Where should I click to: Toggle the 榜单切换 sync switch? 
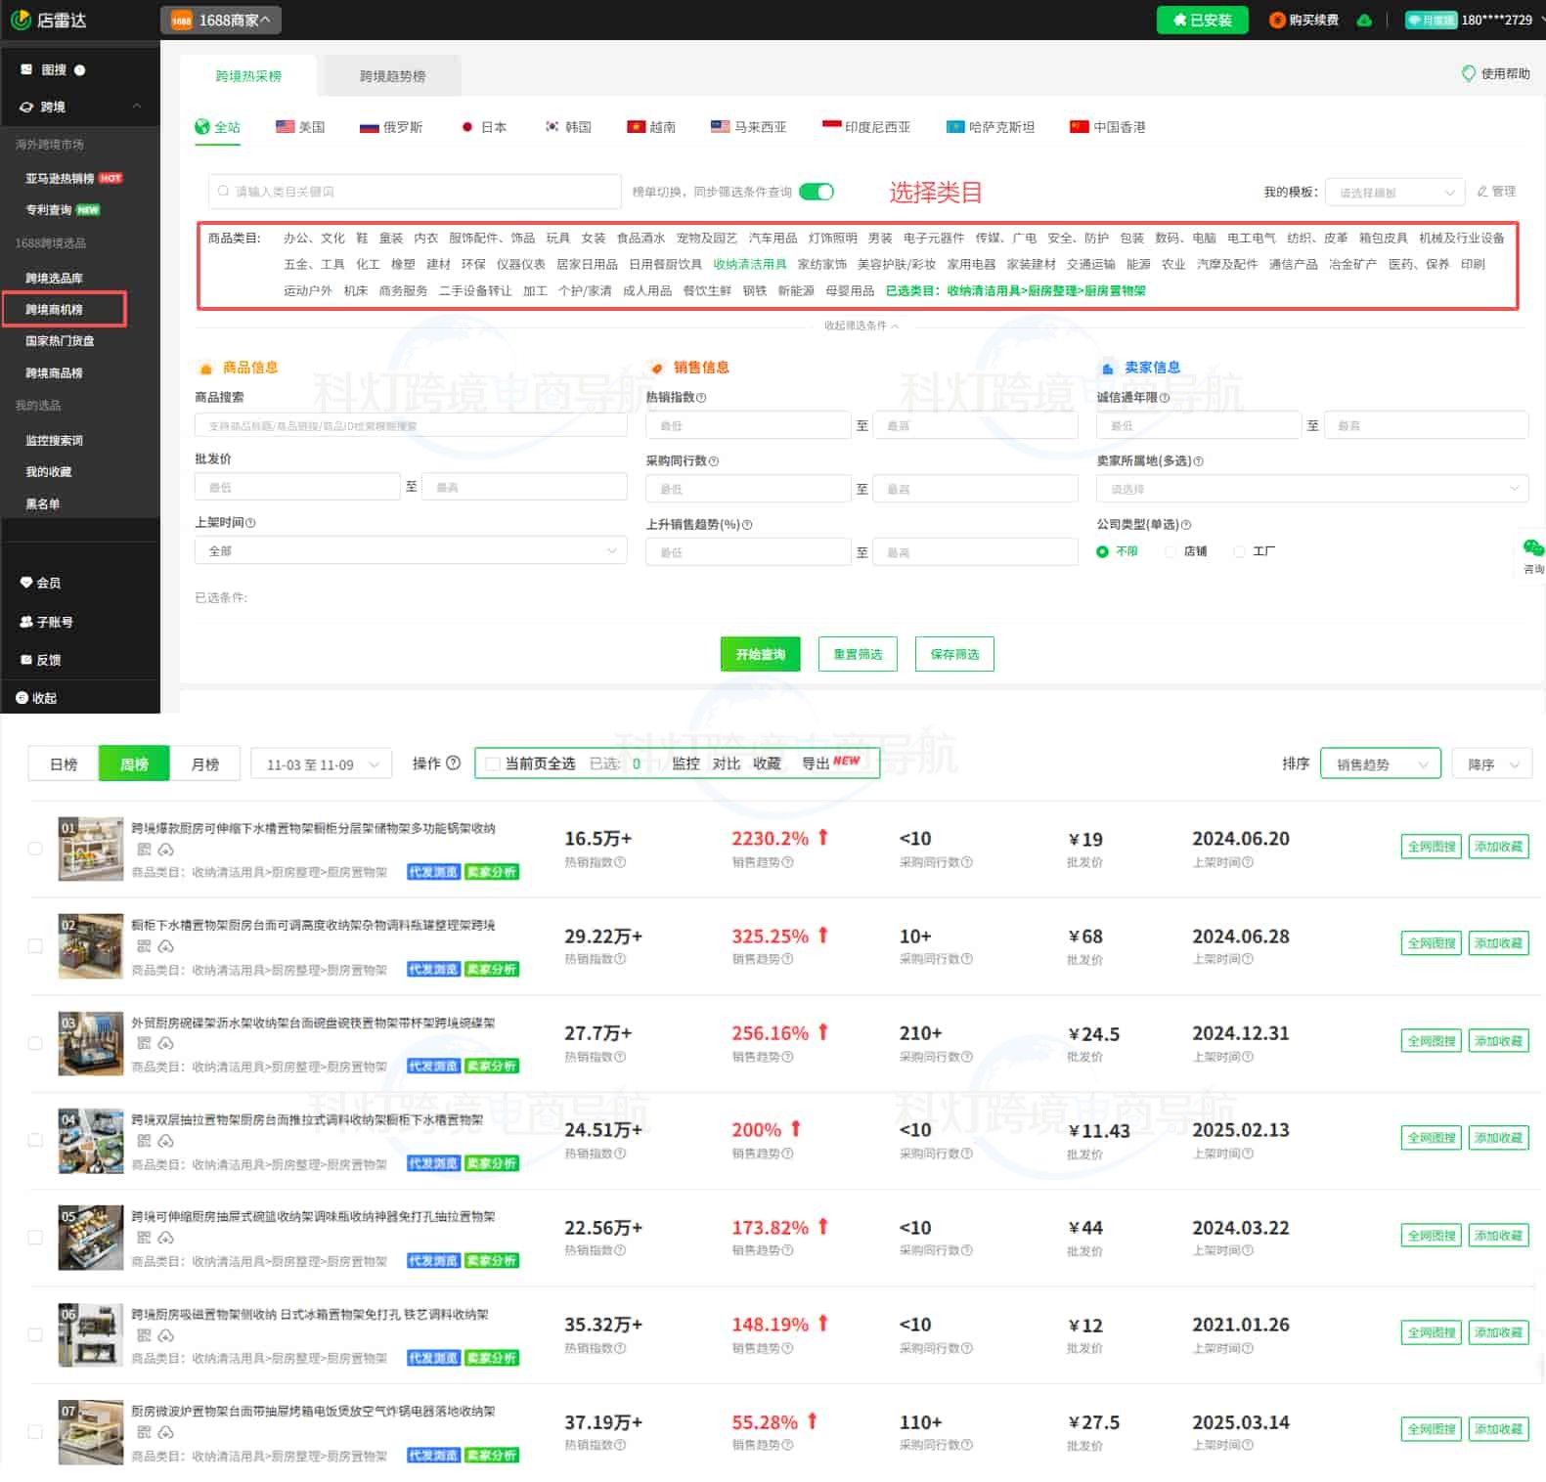coord(816,192)
